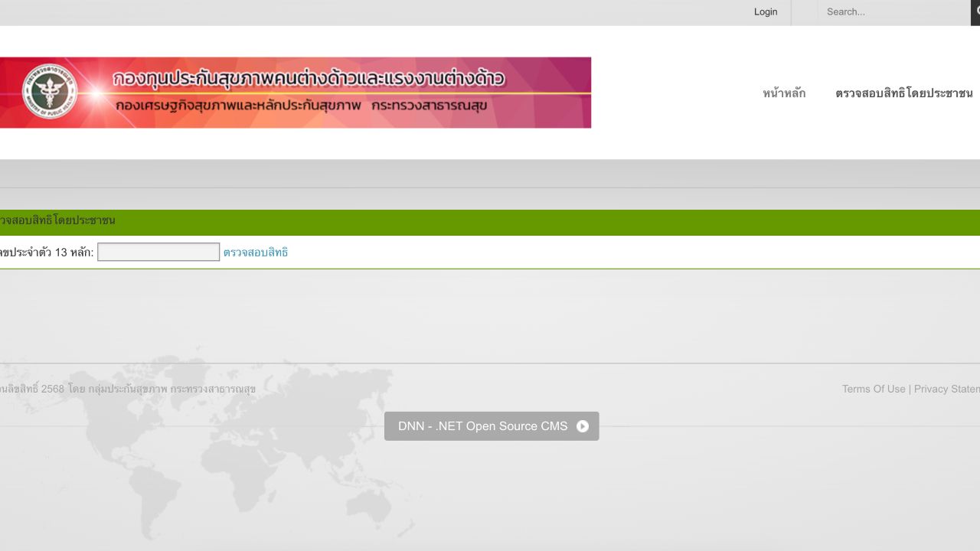
Task: Open the Privacy Statement link
Action: click(947, 389)
